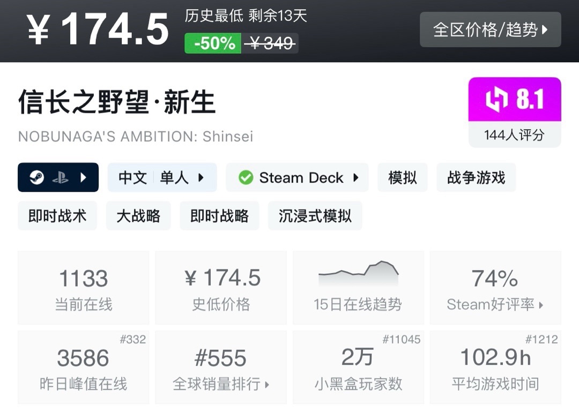
Task: Tap the 即时战术 tag
Action: click(x=57, y=216)
